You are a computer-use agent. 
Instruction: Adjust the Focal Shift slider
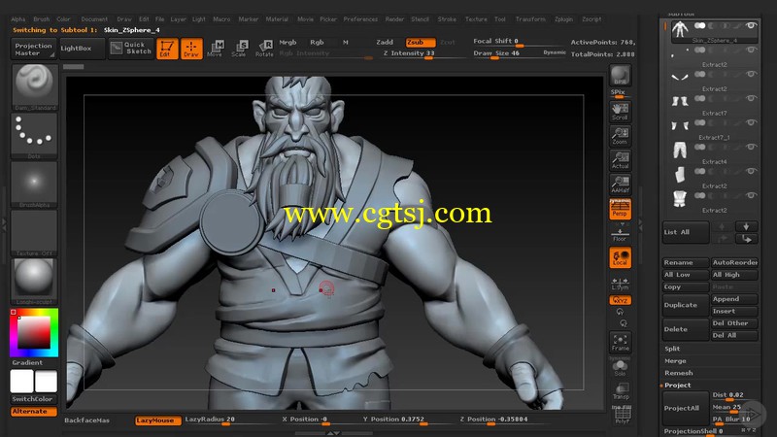pyautogui.click(x=519, y=42)
